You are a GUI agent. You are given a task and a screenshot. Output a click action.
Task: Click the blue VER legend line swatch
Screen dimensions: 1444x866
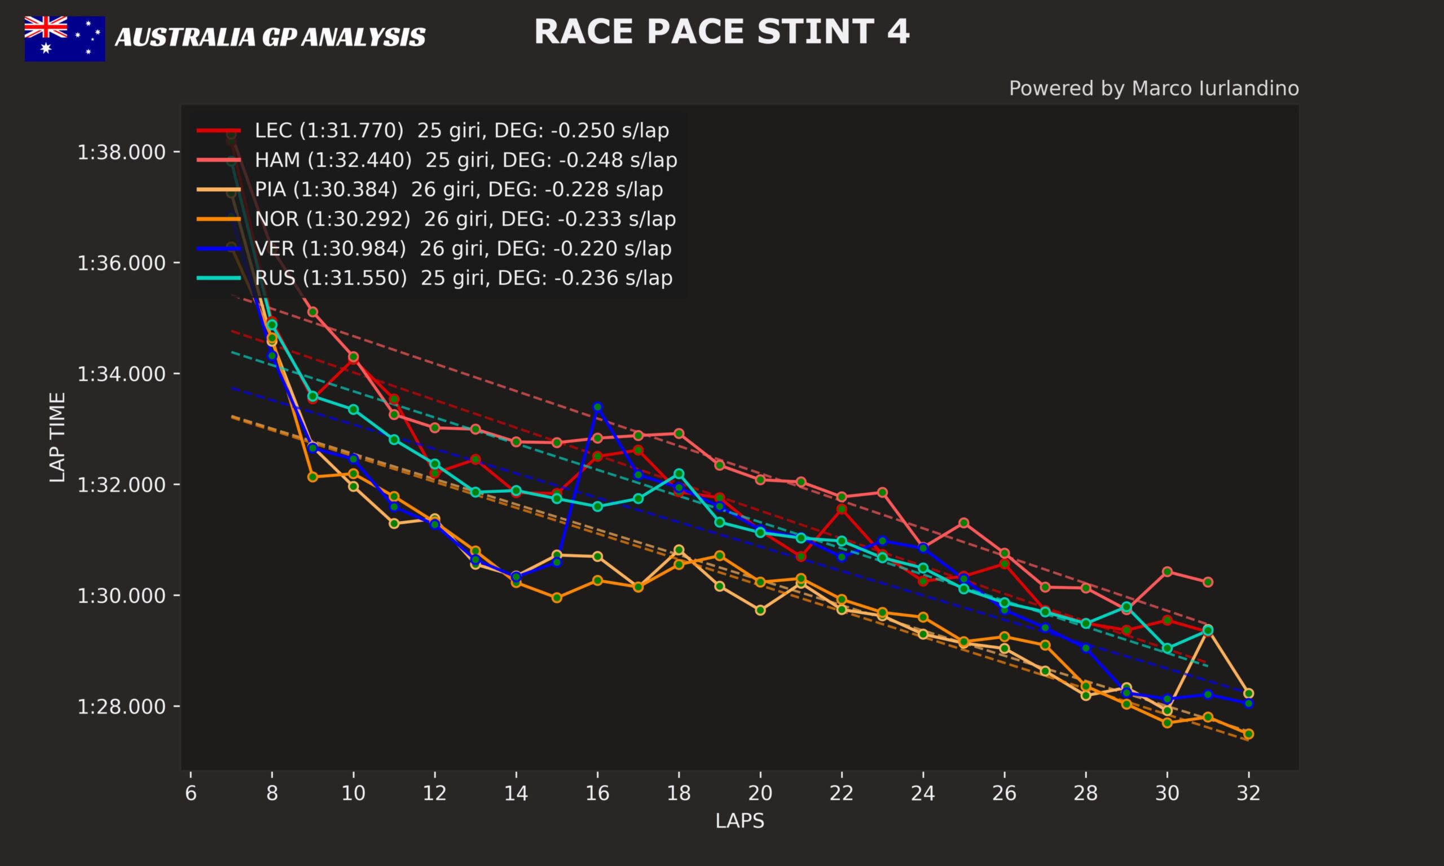tap(219, 248)
